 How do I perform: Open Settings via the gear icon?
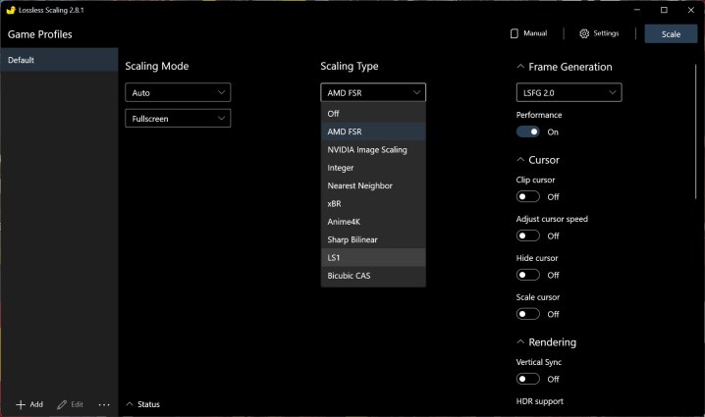584,33
